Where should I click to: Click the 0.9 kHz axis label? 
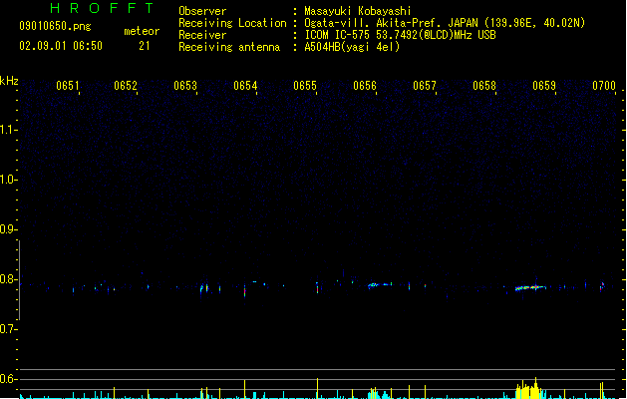8,229
